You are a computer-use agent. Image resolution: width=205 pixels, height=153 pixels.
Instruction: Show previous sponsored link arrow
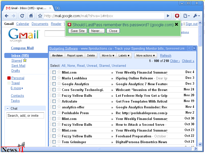[189, 48]
